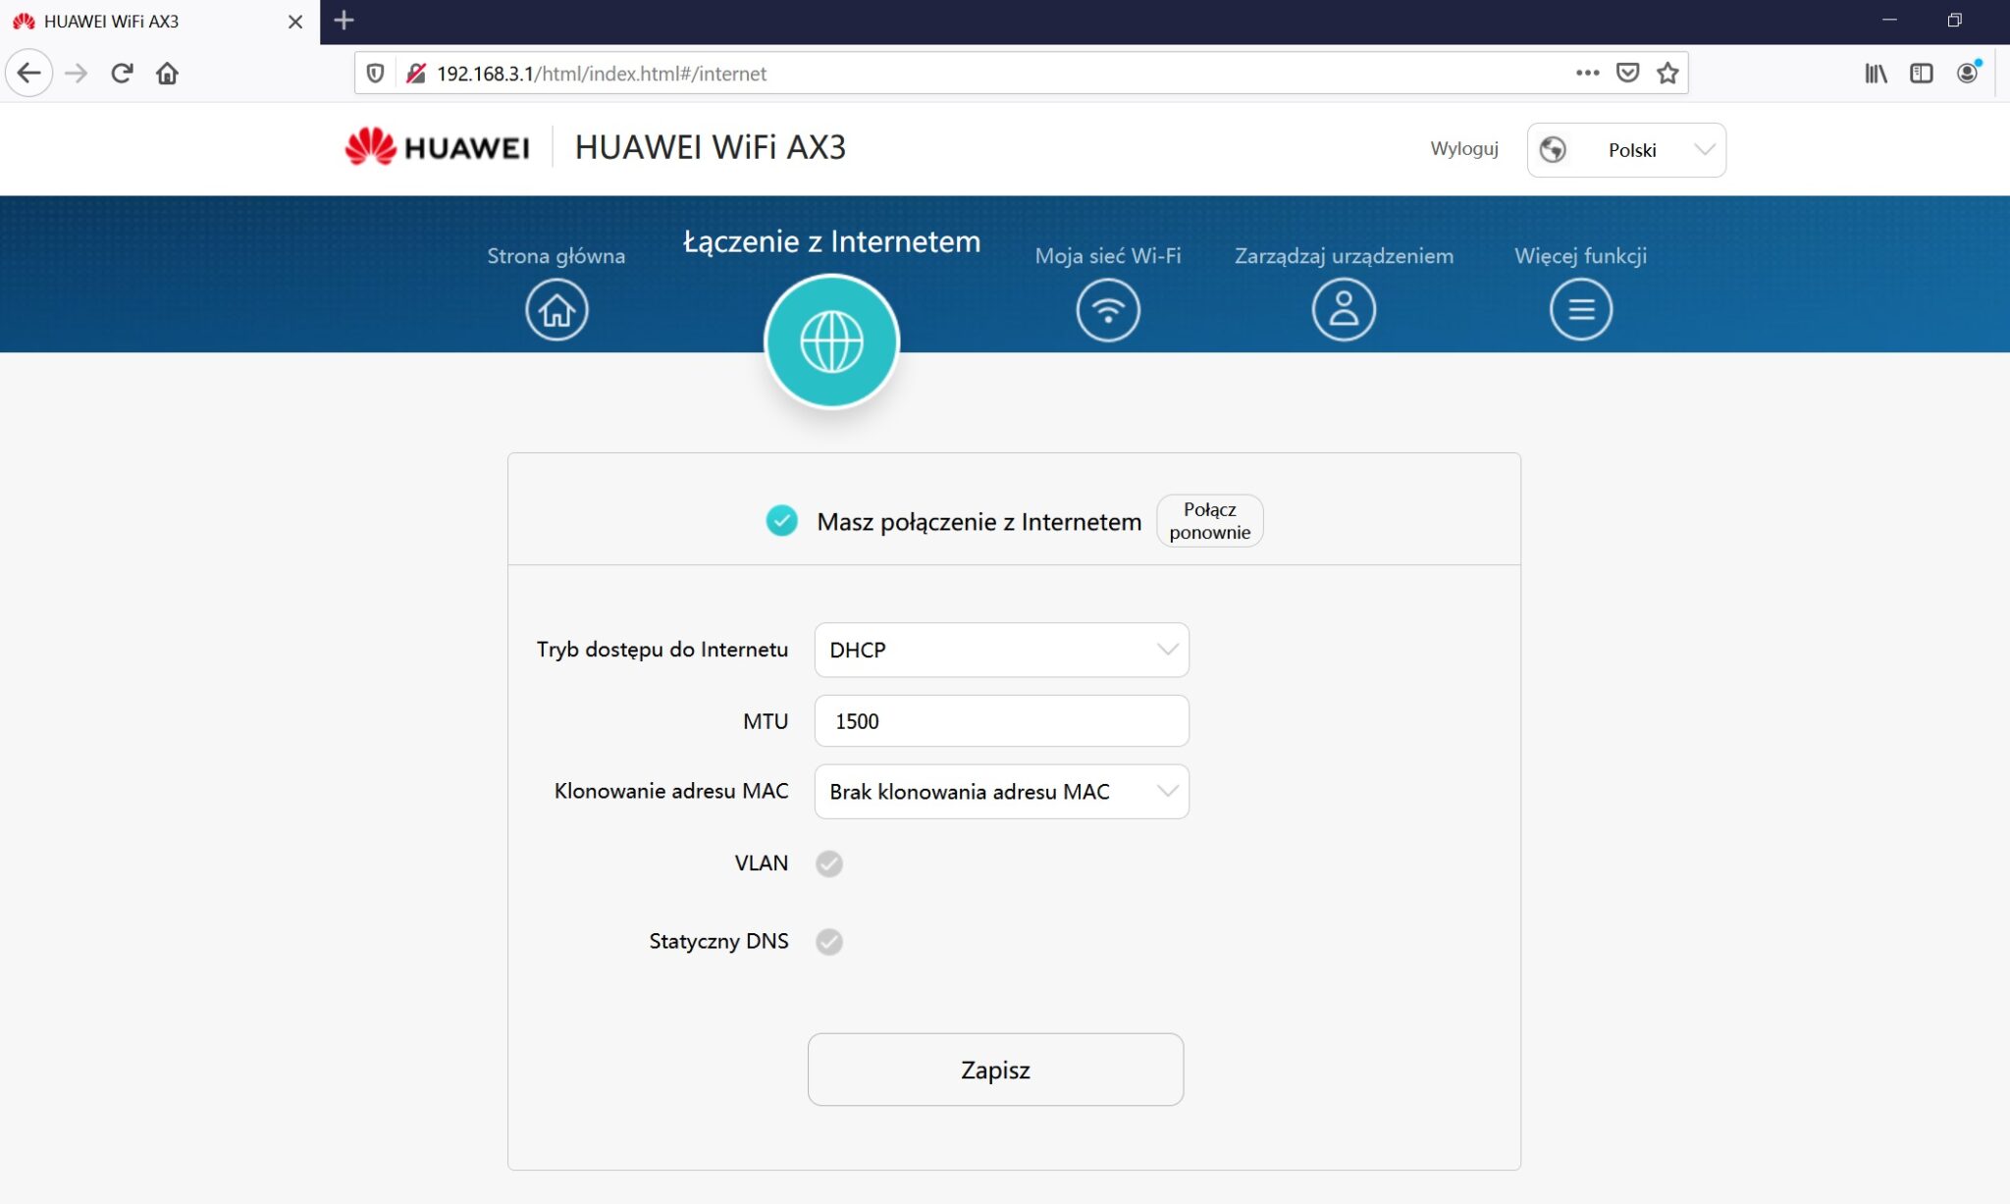This screenshot has width=2010, height=1204.
Task: Save page to Pocket icon
Action: point(1627,74)
